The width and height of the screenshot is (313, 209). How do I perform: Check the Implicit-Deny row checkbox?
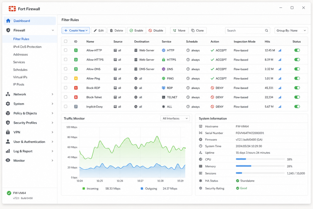[x=66, y=106]
